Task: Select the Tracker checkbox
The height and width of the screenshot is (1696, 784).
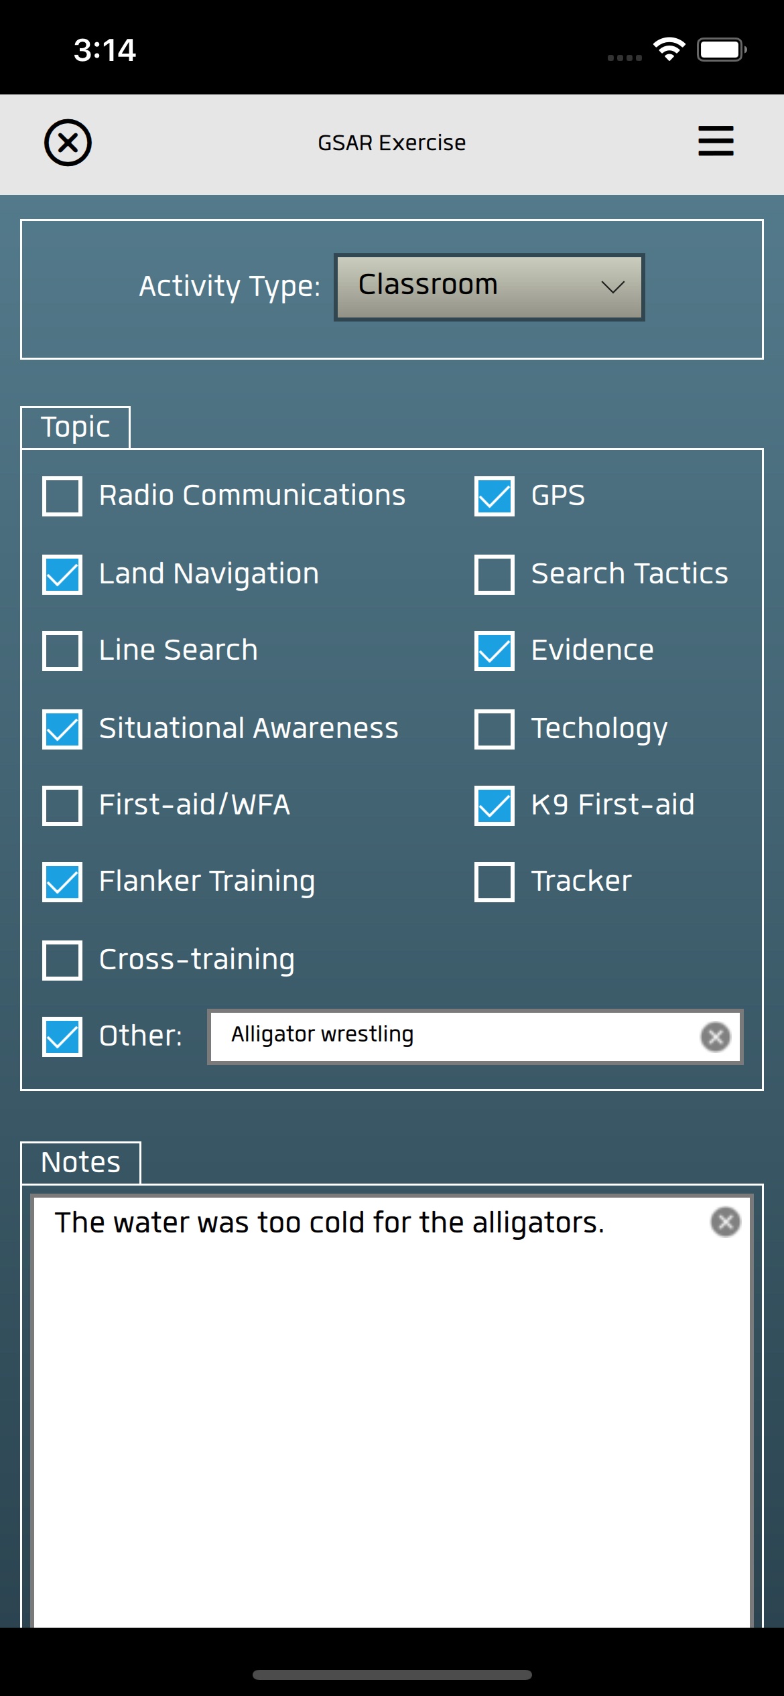Action: [495, 881]
